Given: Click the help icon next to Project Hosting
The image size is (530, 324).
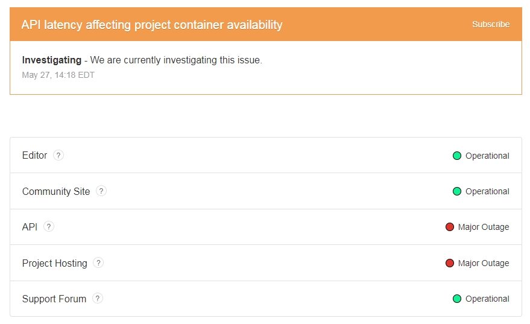Looking at the screenshot, I should [98, 263].
